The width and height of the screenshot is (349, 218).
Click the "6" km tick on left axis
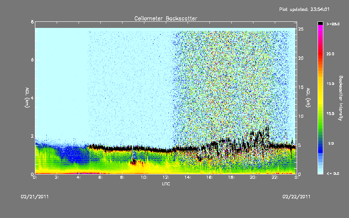tap(32, 60)
